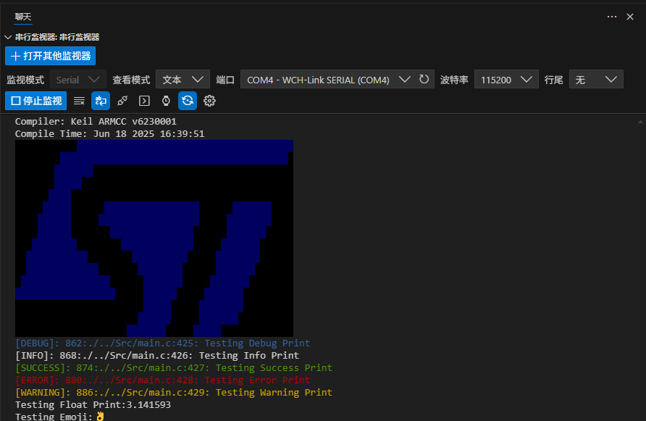Click 停止监视 to stop monitoring

point(35,101)
